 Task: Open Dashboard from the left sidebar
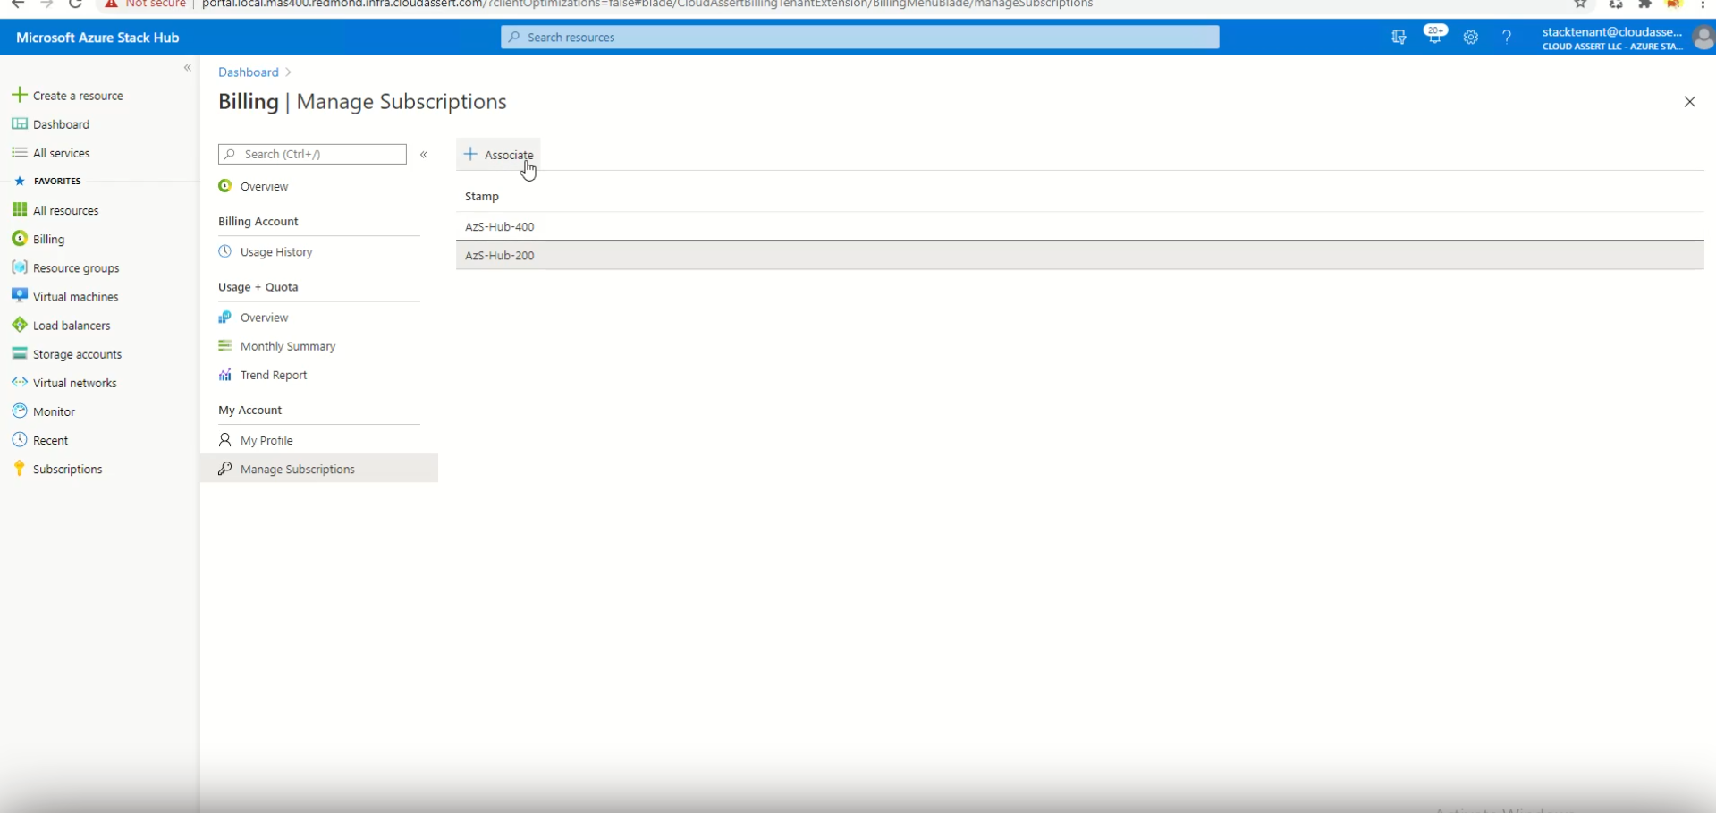61,124
